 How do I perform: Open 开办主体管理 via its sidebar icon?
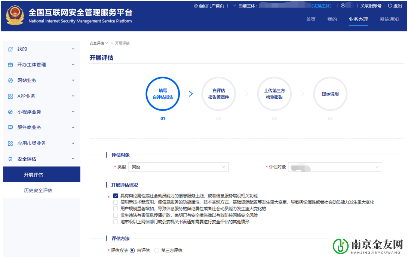[x=10, y=64]
